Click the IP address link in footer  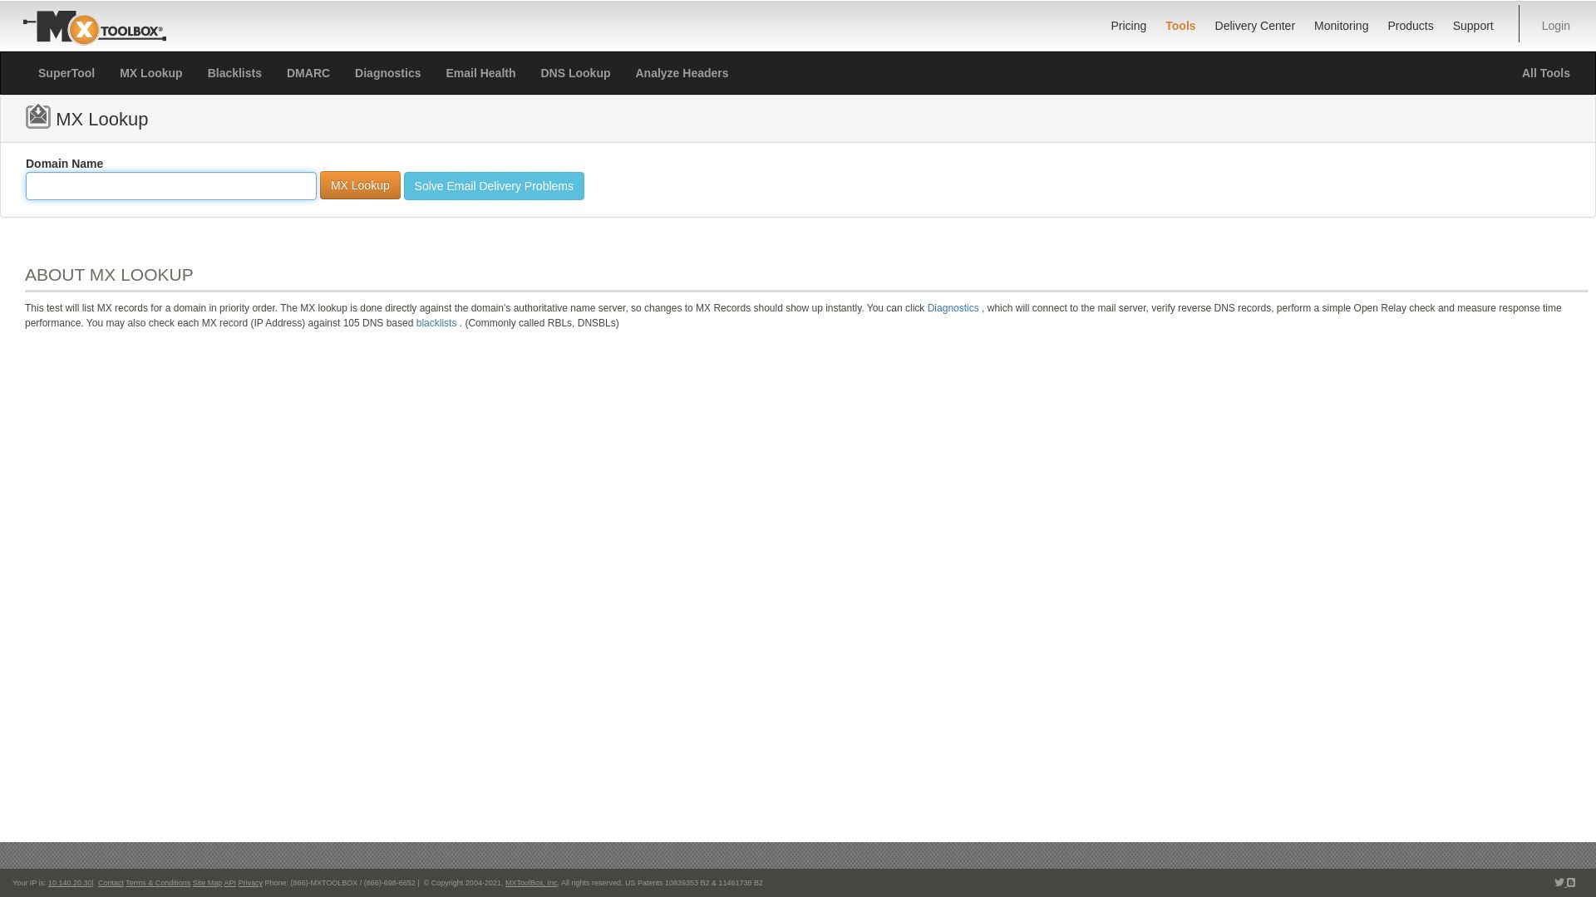click(70, 883)
